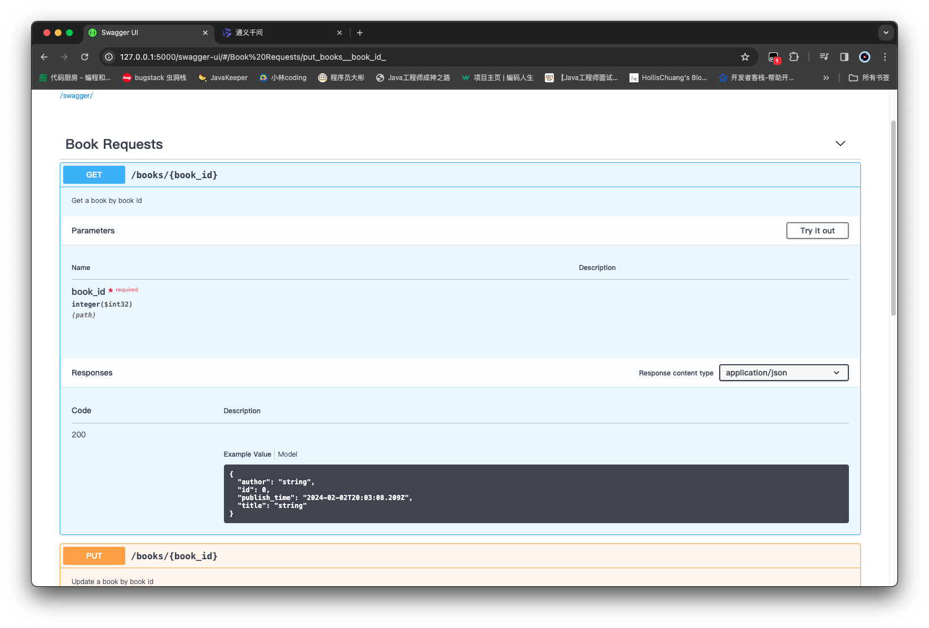Open the Chrome three-dot menu
This screenshot has width=929, height=628.
click(x=885, y=57)
